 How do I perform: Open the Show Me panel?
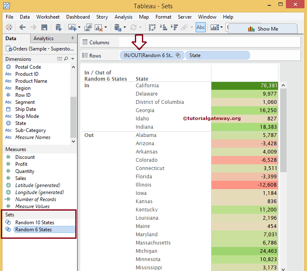(263, 29)
